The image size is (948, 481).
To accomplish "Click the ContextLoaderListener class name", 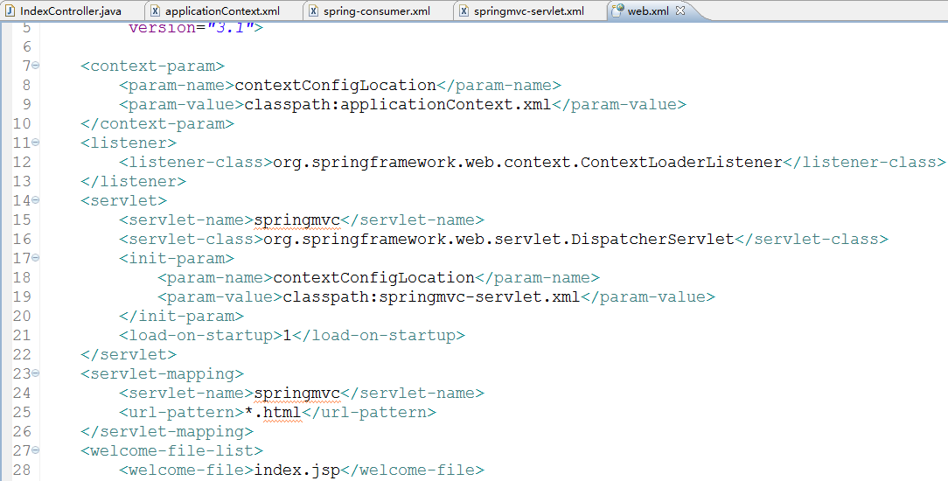I will coord(681,162).
